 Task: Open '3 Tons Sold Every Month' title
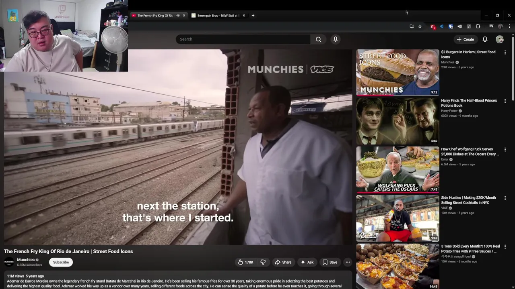[x=470, y=249]
